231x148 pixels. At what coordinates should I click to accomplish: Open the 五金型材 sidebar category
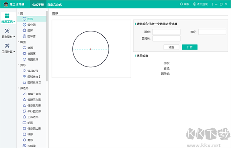coord(8,33)
